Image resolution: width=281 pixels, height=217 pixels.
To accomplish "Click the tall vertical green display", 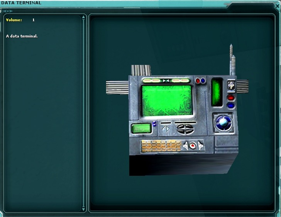I will click(217, 92).
